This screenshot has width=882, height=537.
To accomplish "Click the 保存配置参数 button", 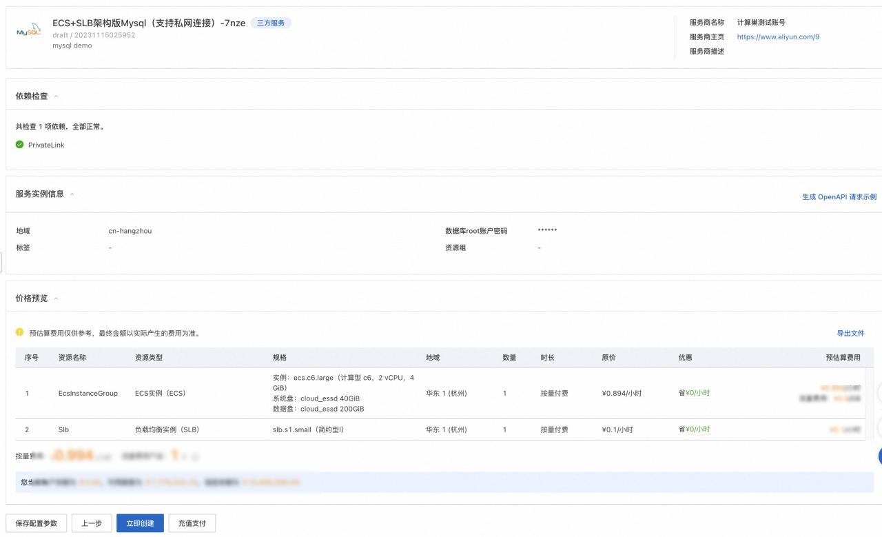I will point(37,523).
